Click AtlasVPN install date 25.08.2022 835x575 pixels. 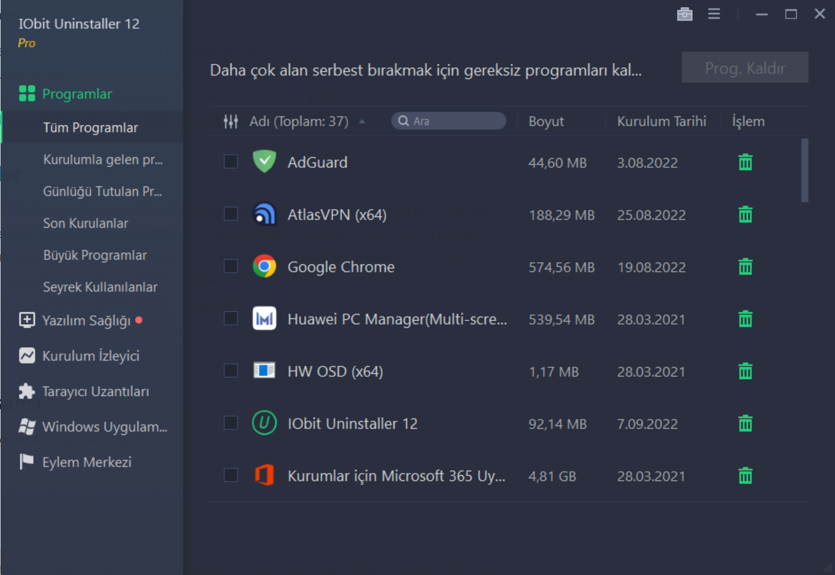(651, 215)
